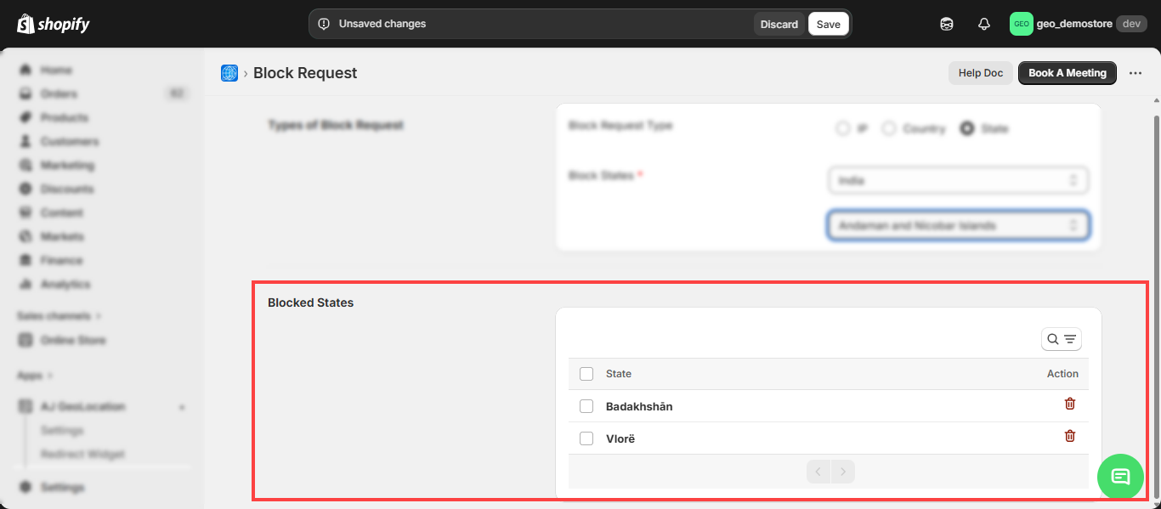Open the Sidekick assistant icon in top bar
Viewport: 1161px width, 509px height.
947,24
